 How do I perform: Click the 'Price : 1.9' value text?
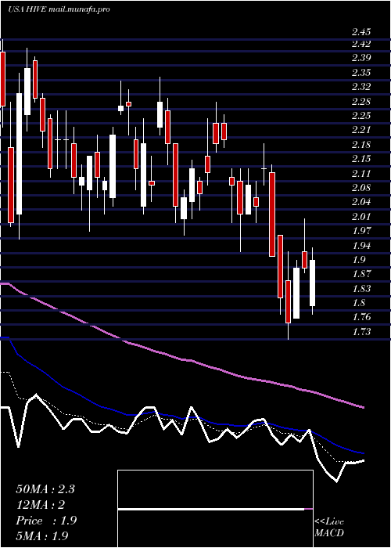[x=46, y=521]
